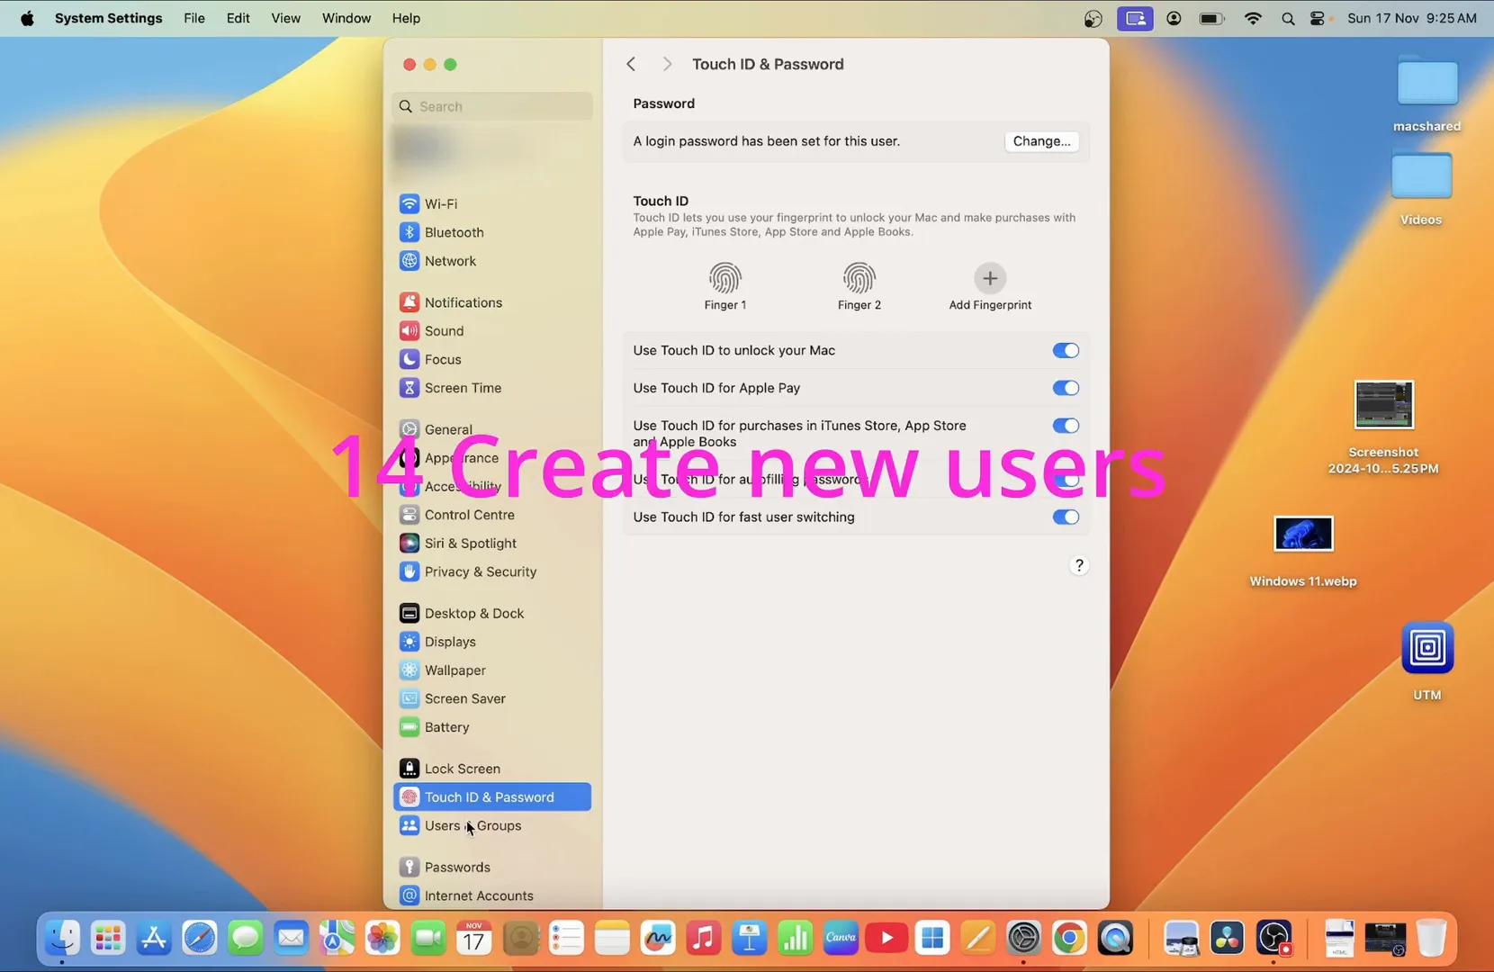Open Wallpaper settings

(x=491, y=670)
